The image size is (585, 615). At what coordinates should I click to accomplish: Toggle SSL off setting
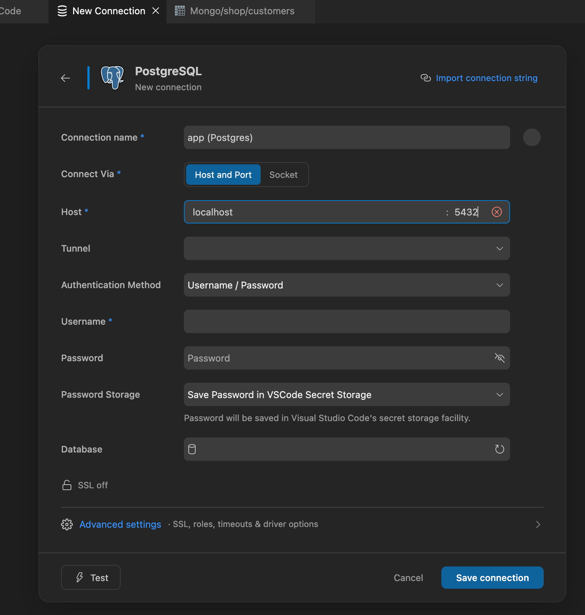point(85,485)
